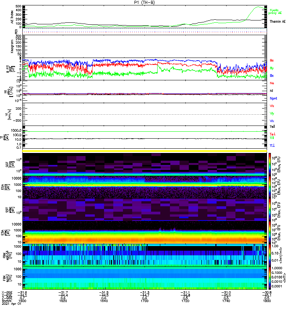The image size is (289, 309).
Task: Click the date label 2021 Apr 01
Action: click(x=12, y=304)
